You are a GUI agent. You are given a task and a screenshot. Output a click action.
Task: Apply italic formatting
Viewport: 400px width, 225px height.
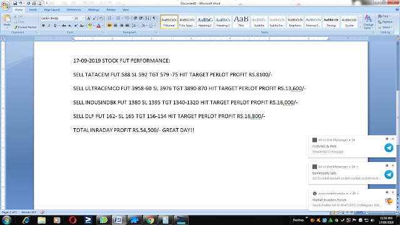[x=49, y=26]
